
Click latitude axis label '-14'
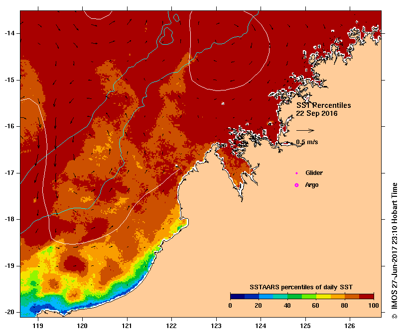tap(9, 33)
